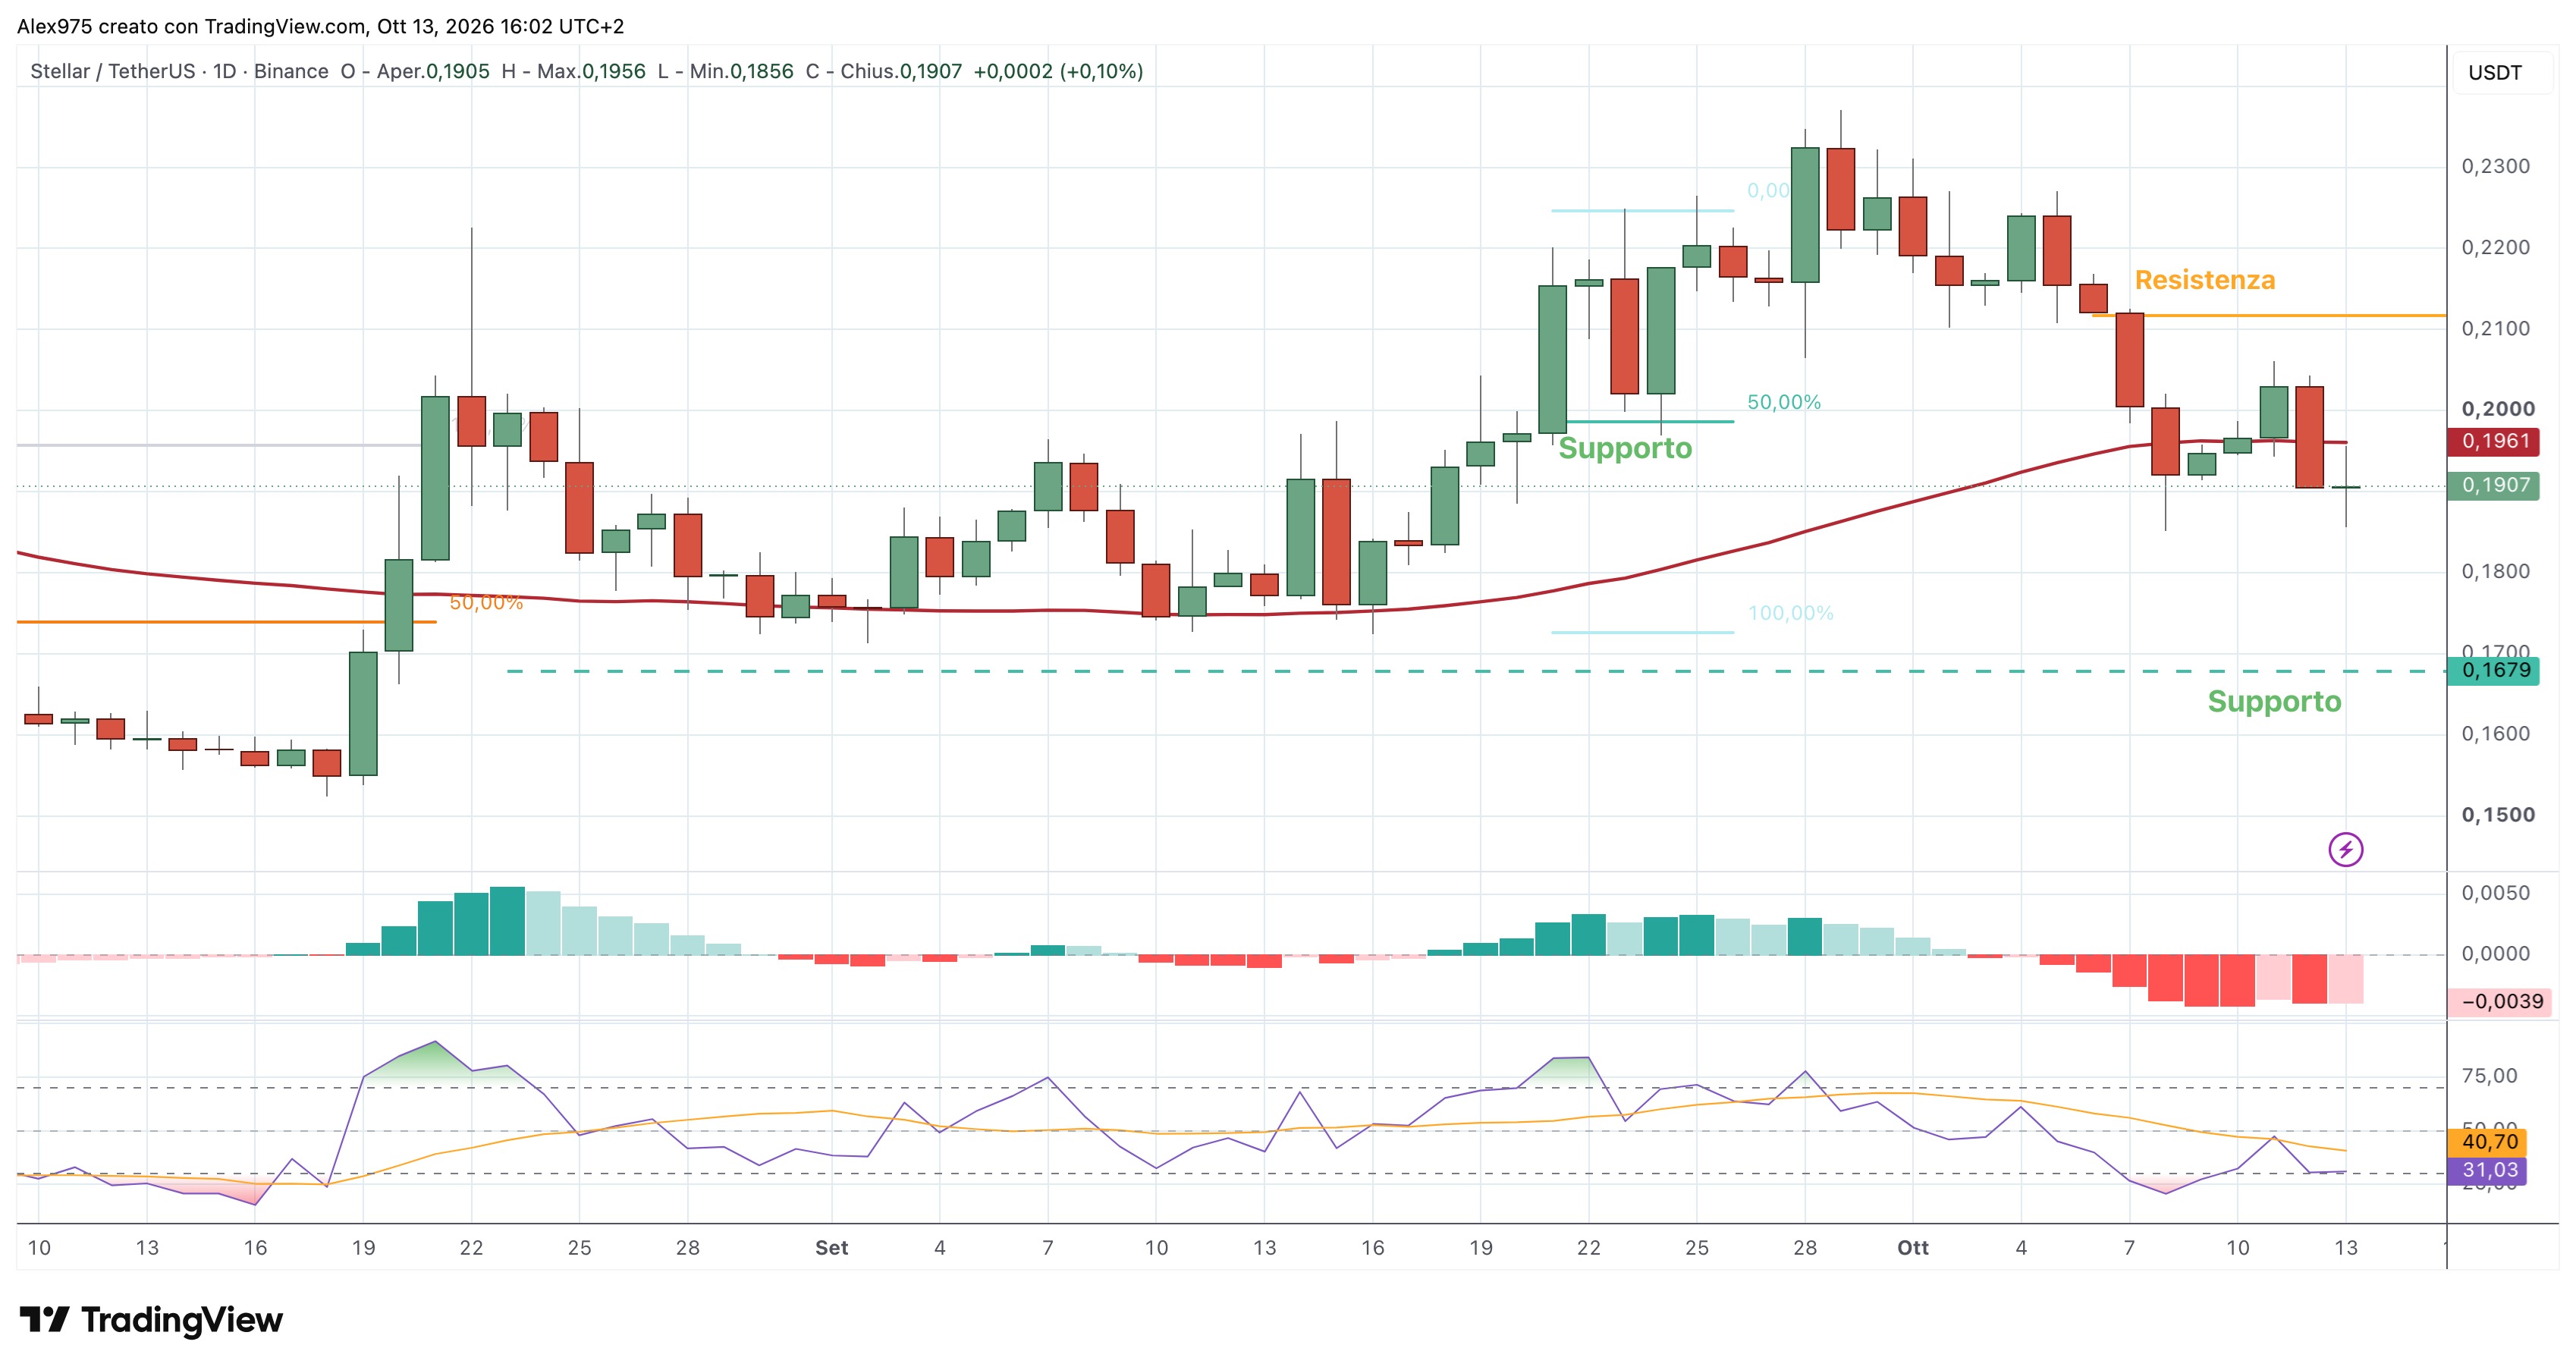Click the teal 50,00% Fibonacci label
Screen dimensions: 2576x1370
tap(1784, 402)
